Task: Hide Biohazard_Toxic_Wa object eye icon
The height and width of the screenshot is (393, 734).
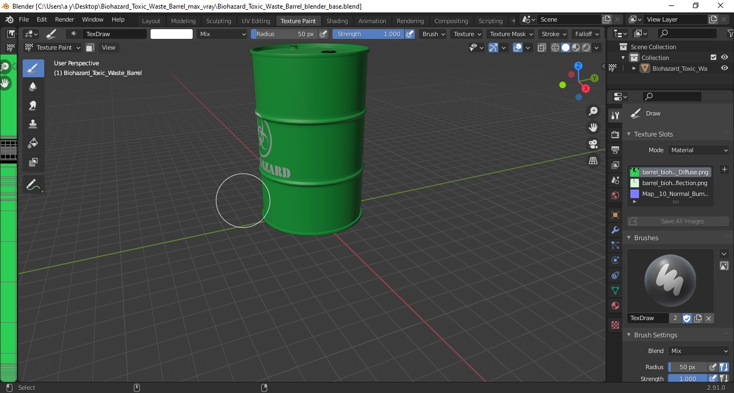Action: pyautogui.click(x=725, y=69)
